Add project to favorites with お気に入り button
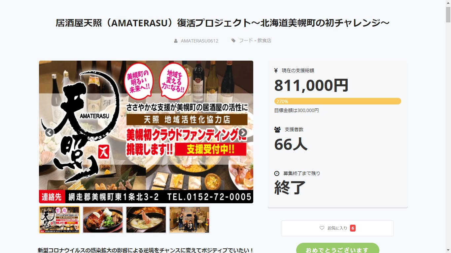 (337, 228)
